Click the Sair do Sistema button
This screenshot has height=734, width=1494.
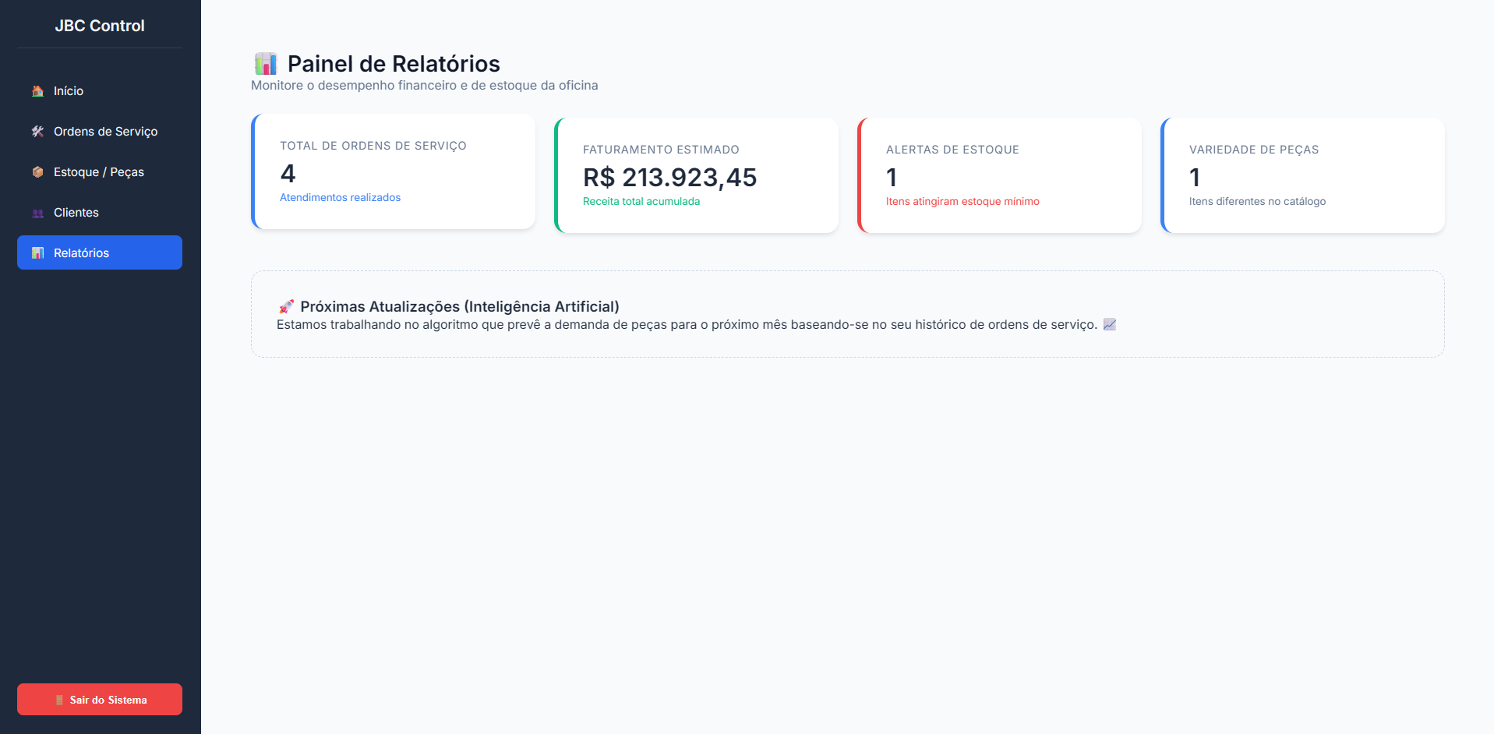(x=99, y=700)
